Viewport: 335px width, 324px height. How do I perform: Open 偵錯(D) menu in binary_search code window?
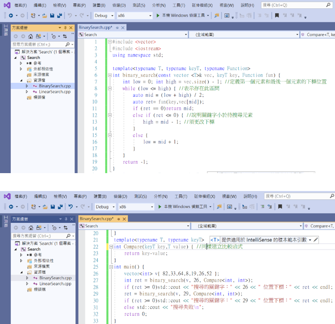tap(119, 5)
